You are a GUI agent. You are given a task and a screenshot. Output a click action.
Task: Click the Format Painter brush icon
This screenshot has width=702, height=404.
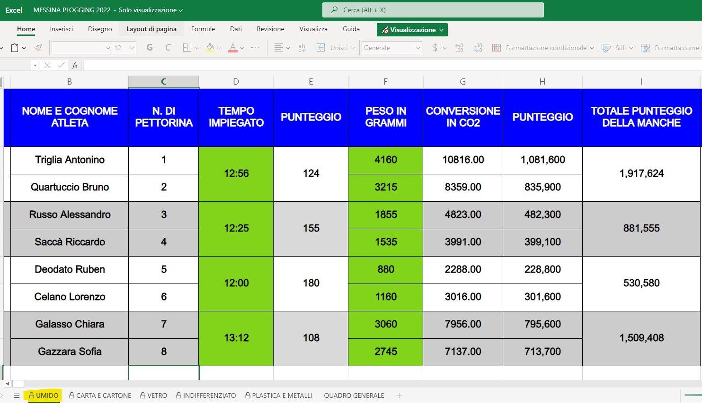(38, 48)
